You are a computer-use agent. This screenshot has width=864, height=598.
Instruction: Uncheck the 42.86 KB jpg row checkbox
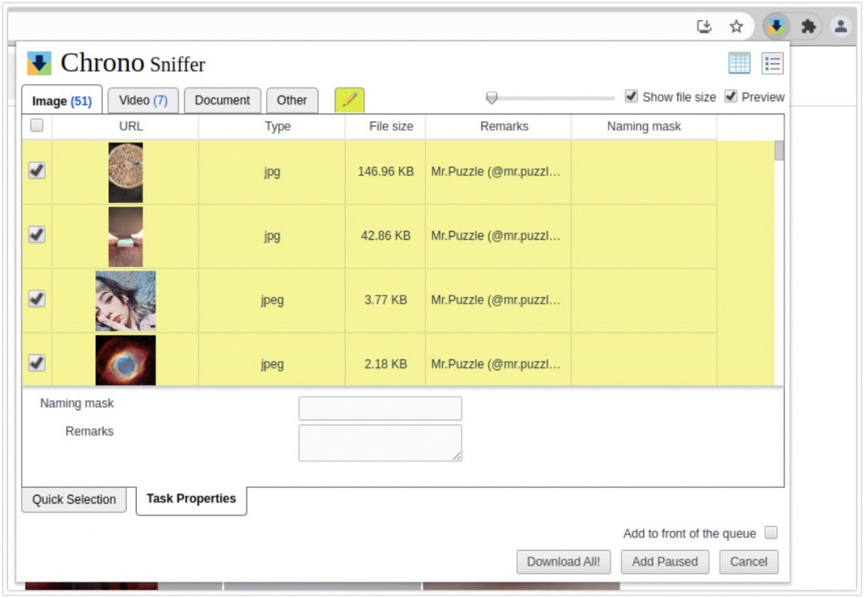point(37,235)
